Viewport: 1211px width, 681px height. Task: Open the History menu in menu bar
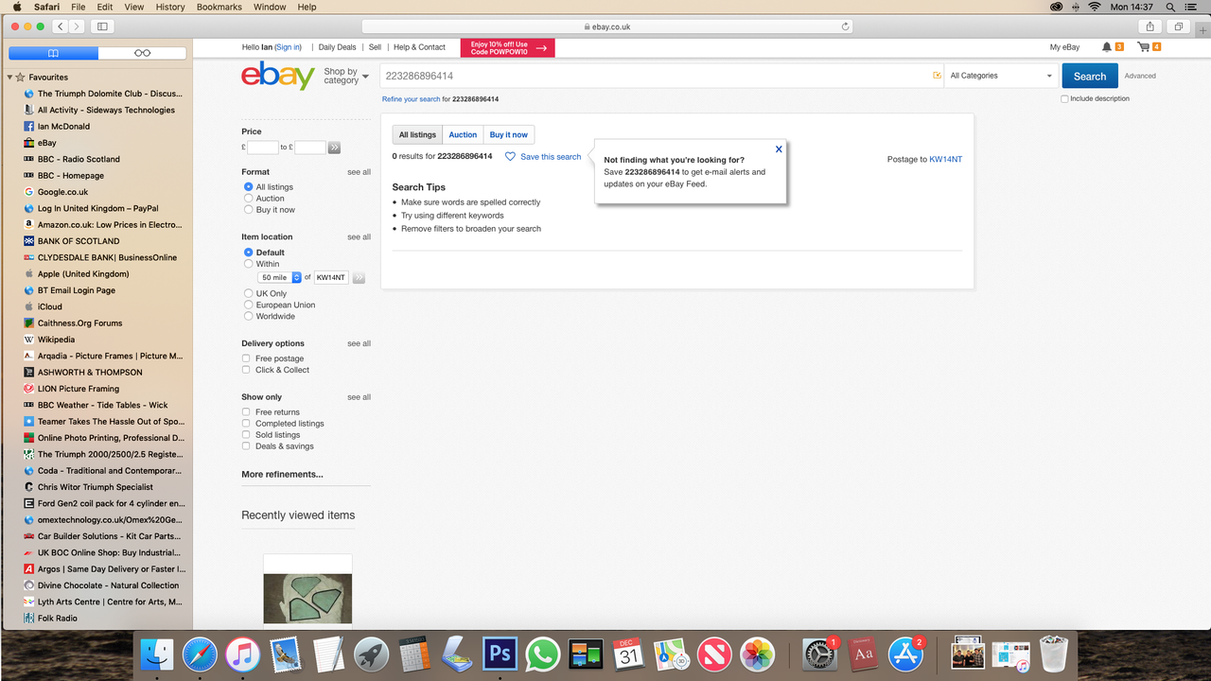(x=170, y=7)
